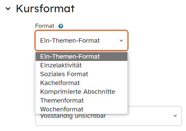
Task: Choose Komprimierte Abschnitte format
Action: pos(82,92)
